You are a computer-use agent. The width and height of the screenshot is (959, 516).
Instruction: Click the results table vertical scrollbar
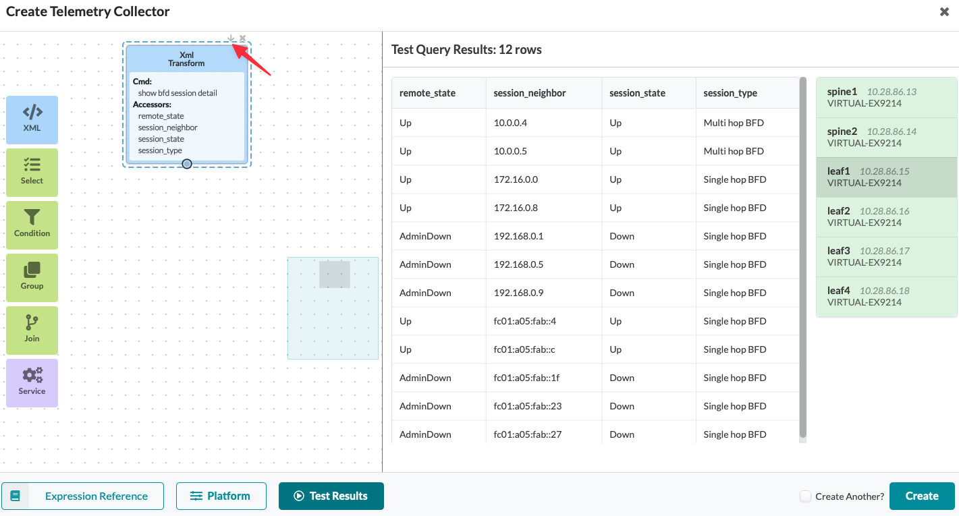click(x=803, y=258)
